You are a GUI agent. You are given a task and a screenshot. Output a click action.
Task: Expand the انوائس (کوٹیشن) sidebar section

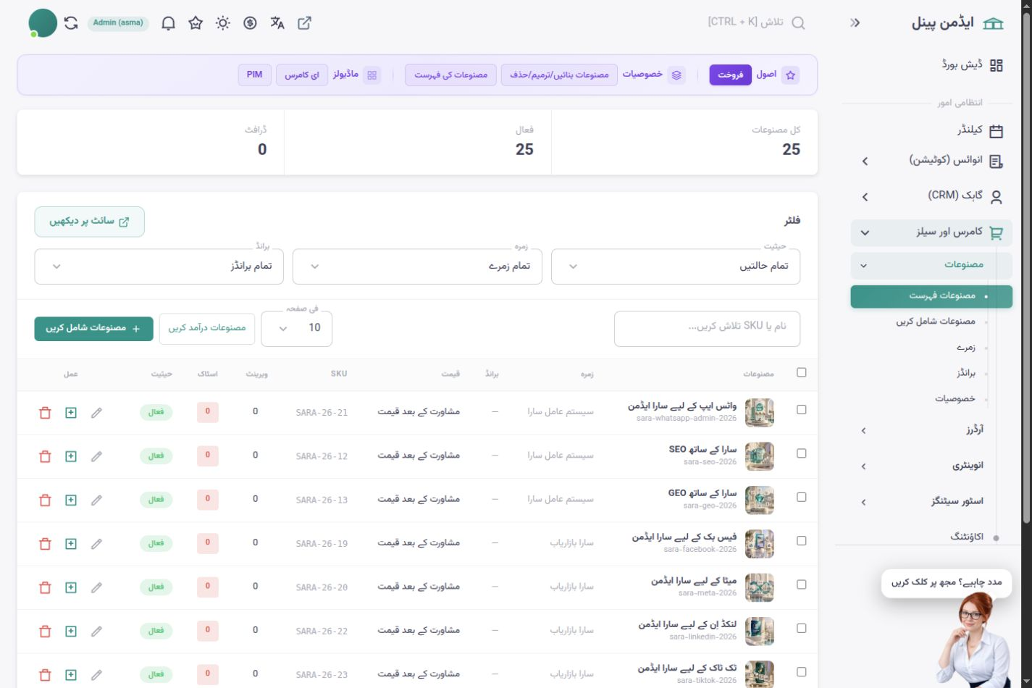931,161
